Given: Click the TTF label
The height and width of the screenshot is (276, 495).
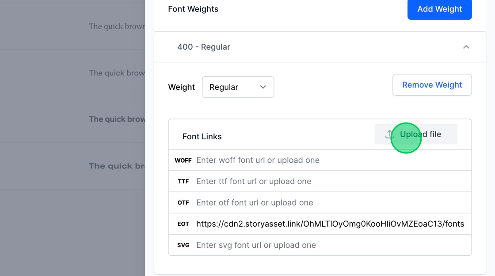Looking at the screenshot, I should point(183,182).
